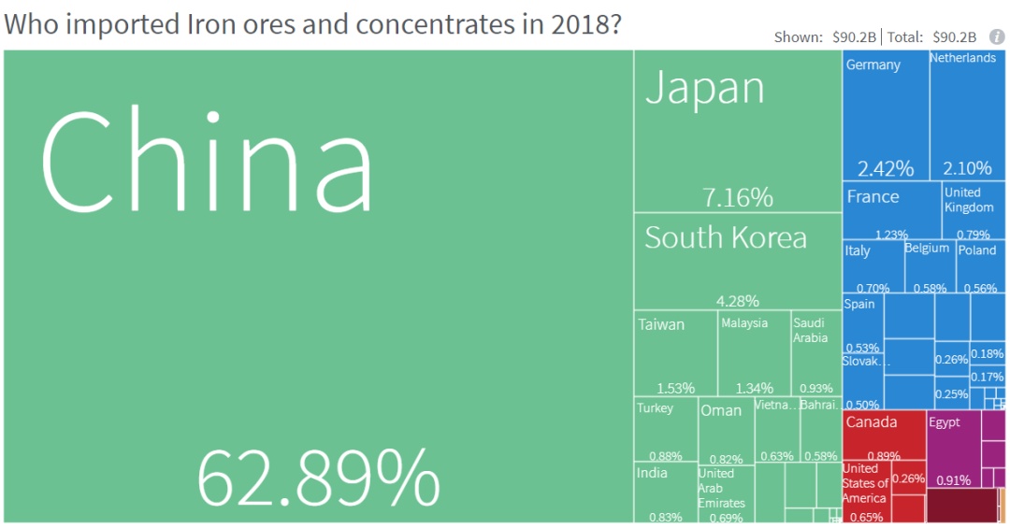Select the Italy tile

(x=873, y=266)
